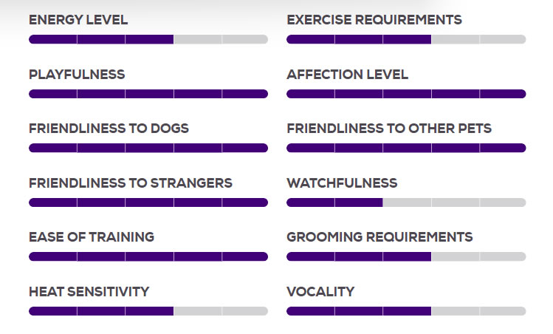553x334 pixels.
Task: Click the Friendliness to Dogs bar
Action: [148, 148]
